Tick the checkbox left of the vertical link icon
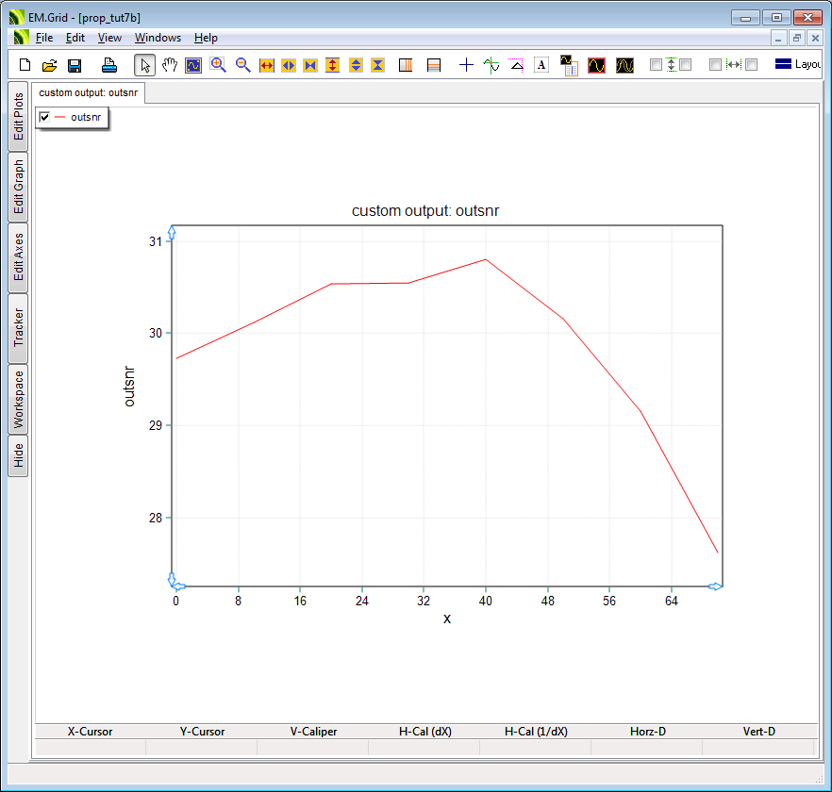Screen dimensions: 832x792 (x=656, y=65)
